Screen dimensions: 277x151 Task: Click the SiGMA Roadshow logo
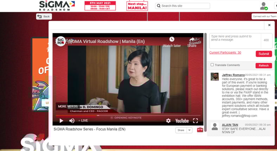tap(57, 6)
